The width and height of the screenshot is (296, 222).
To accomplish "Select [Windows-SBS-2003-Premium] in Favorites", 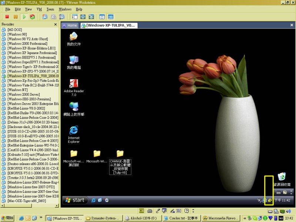I will click(x=29, y=99).
